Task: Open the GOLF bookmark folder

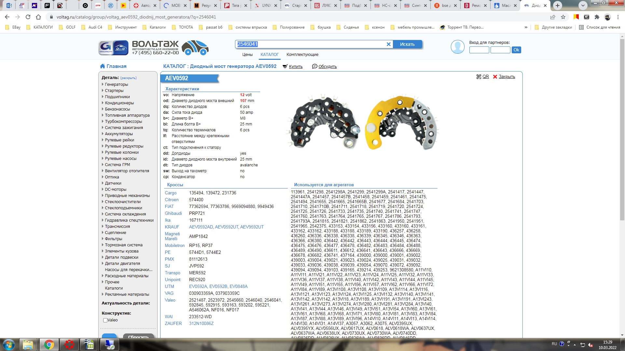Action: (67, 27)
